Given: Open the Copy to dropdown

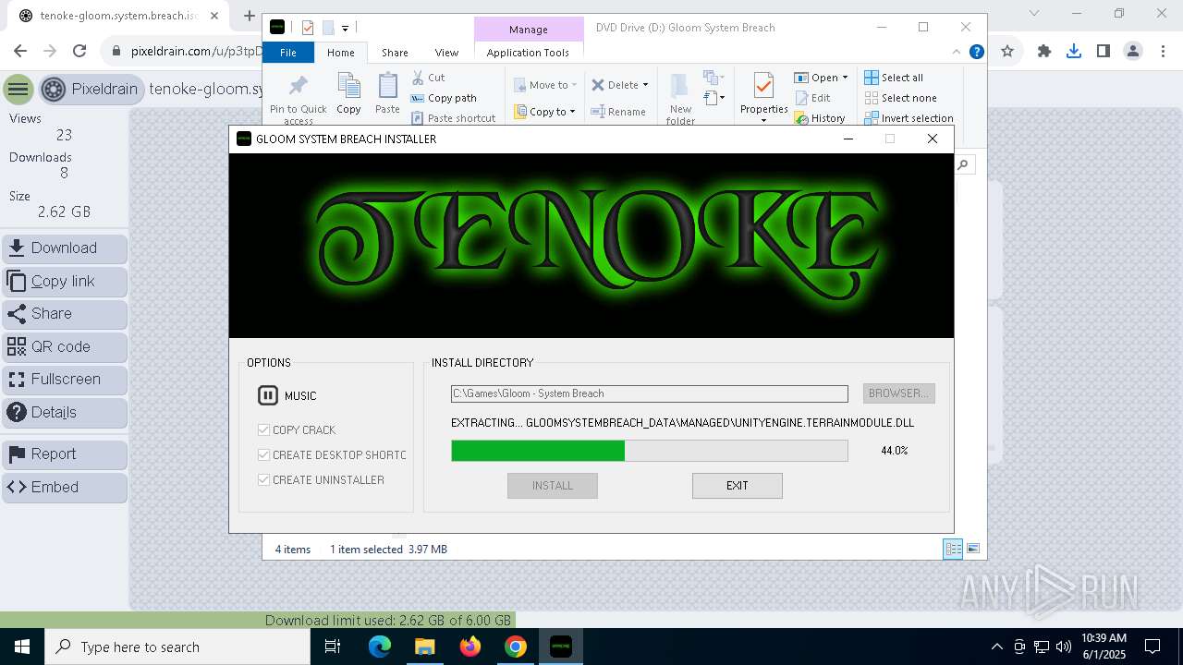Looking at the screenshot, I should point(544,112).
